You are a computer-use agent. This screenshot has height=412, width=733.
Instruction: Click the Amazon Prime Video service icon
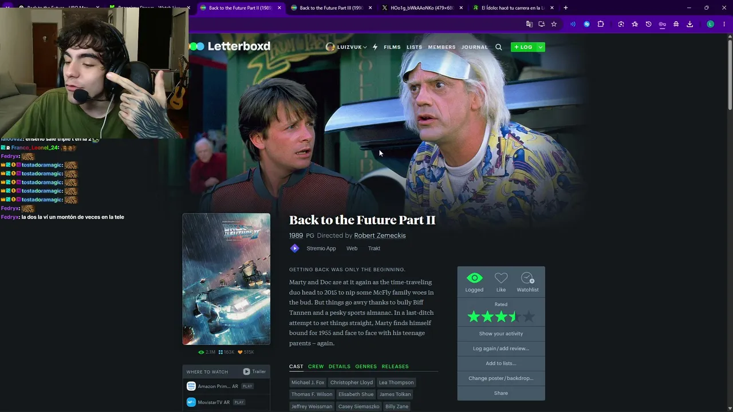click(191, 386)
